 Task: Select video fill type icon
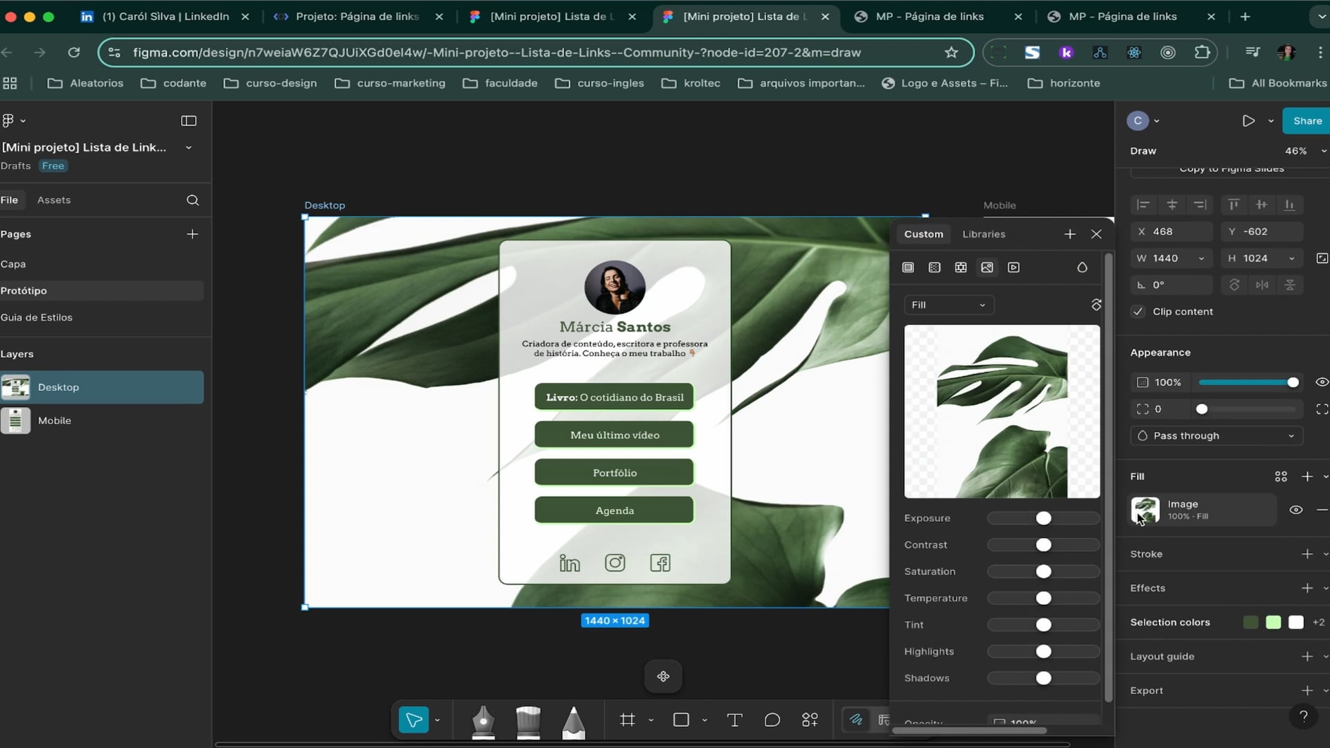click(1013, 267)
